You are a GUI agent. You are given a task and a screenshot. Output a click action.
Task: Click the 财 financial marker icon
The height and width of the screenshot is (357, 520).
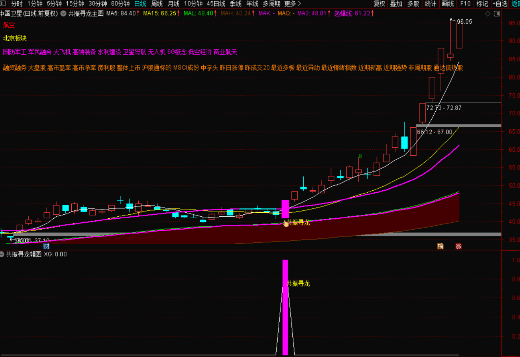click(46, 246)
